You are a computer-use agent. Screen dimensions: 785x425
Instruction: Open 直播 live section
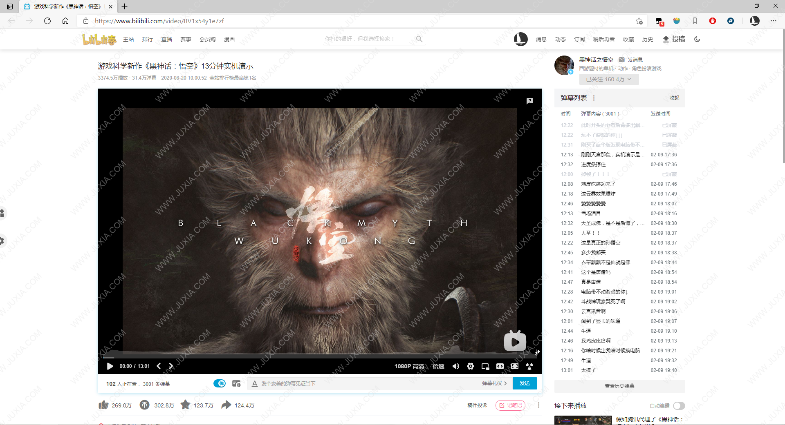(167, 39)
